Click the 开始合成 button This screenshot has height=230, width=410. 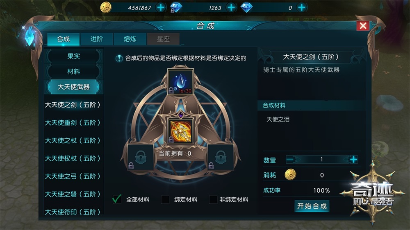(x=312, y=206)
